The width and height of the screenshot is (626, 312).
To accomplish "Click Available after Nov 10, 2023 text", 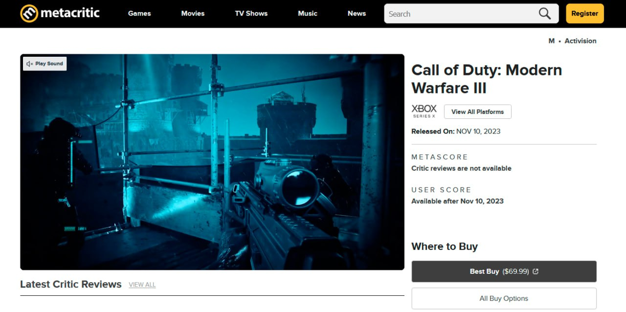I will click(458, 201).
